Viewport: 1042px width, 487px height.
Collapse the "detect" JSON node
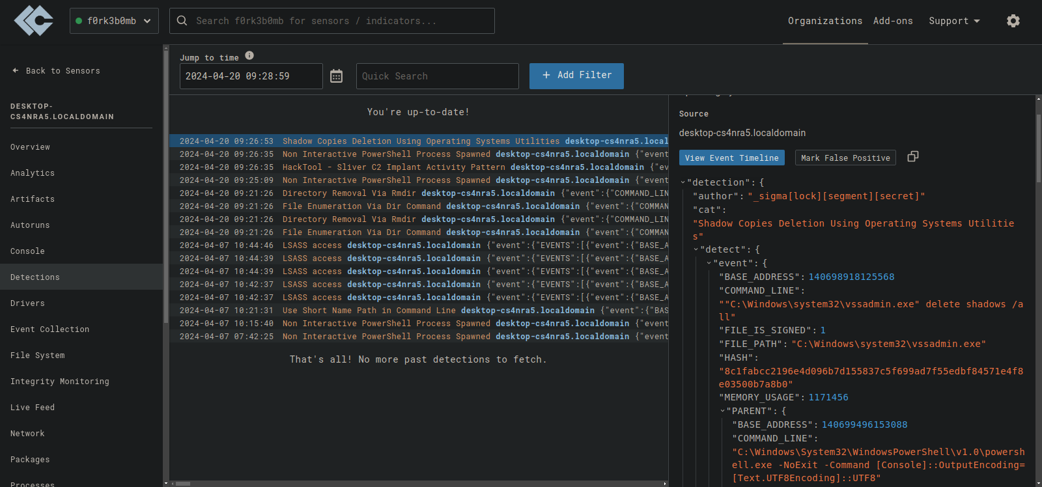696,249
